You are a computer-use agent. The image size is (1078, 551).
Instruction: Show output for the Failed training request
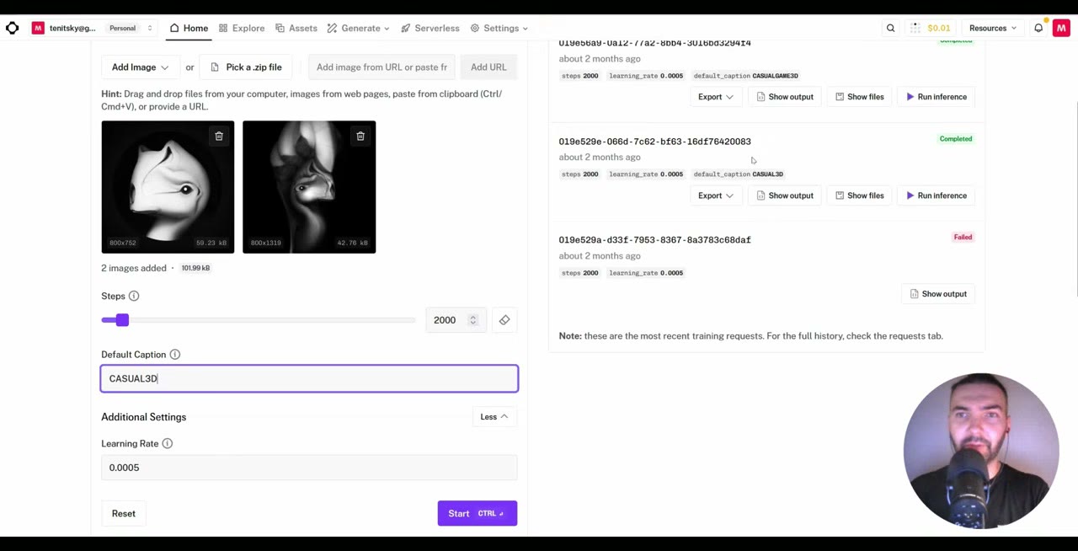937,294
